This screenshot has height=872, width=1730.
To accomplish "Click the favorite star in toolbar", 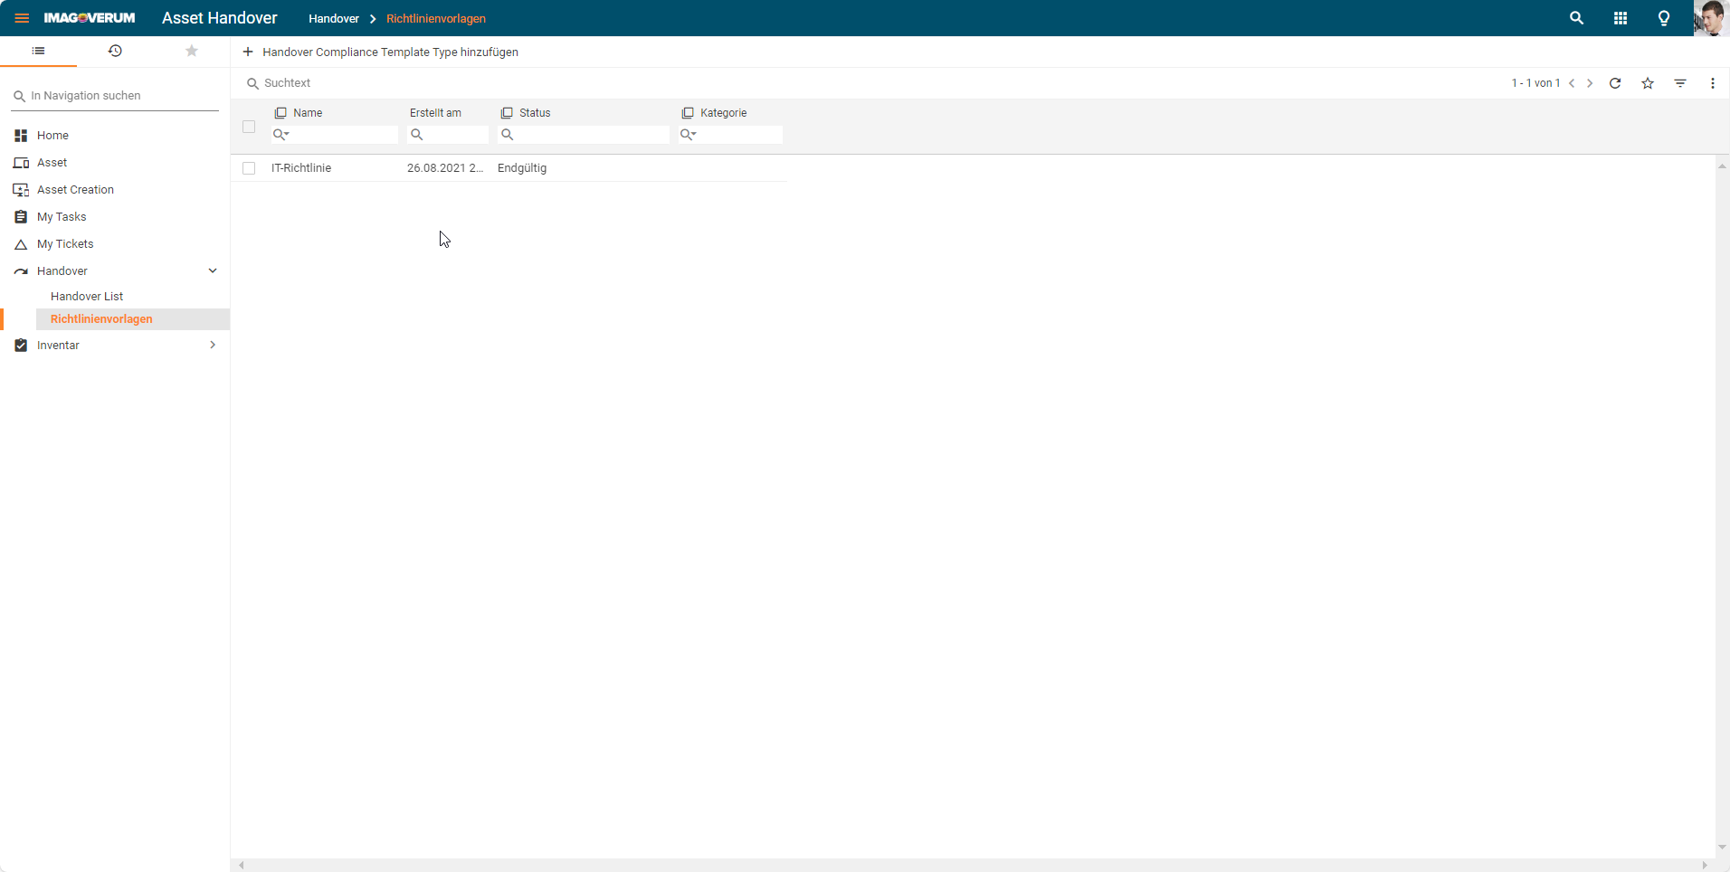I will (x=1648, y=83).
